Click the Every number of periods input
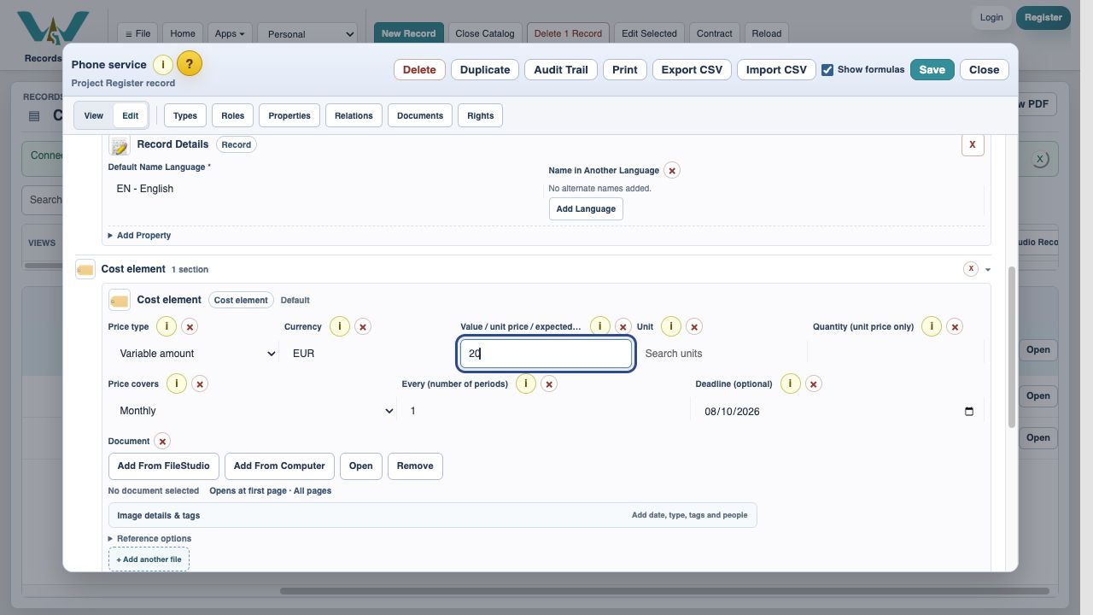The height and width of the screenshot is (615, 1093). coord(546,411)
